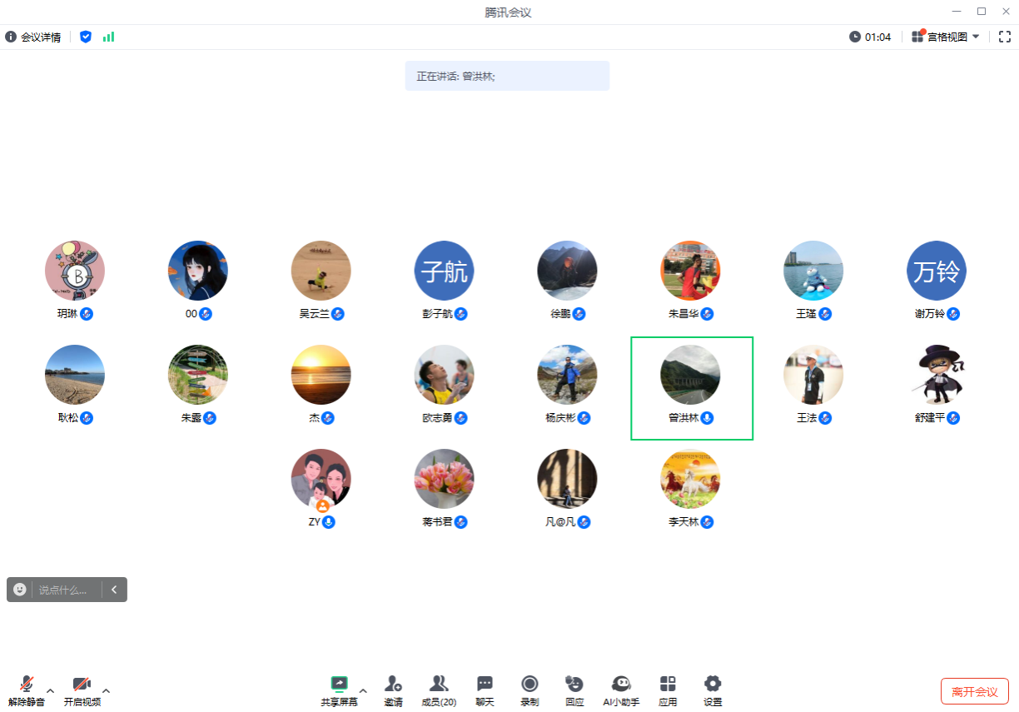Toggle full screen mode icon
1019x712 pixels.
(x=1005, y=37)
